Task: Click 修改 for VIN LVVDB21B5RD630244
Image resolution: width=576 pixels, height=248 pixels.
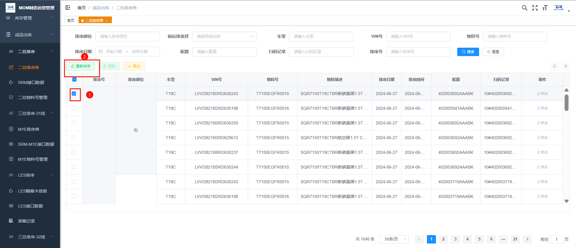Action: [542, 167]
